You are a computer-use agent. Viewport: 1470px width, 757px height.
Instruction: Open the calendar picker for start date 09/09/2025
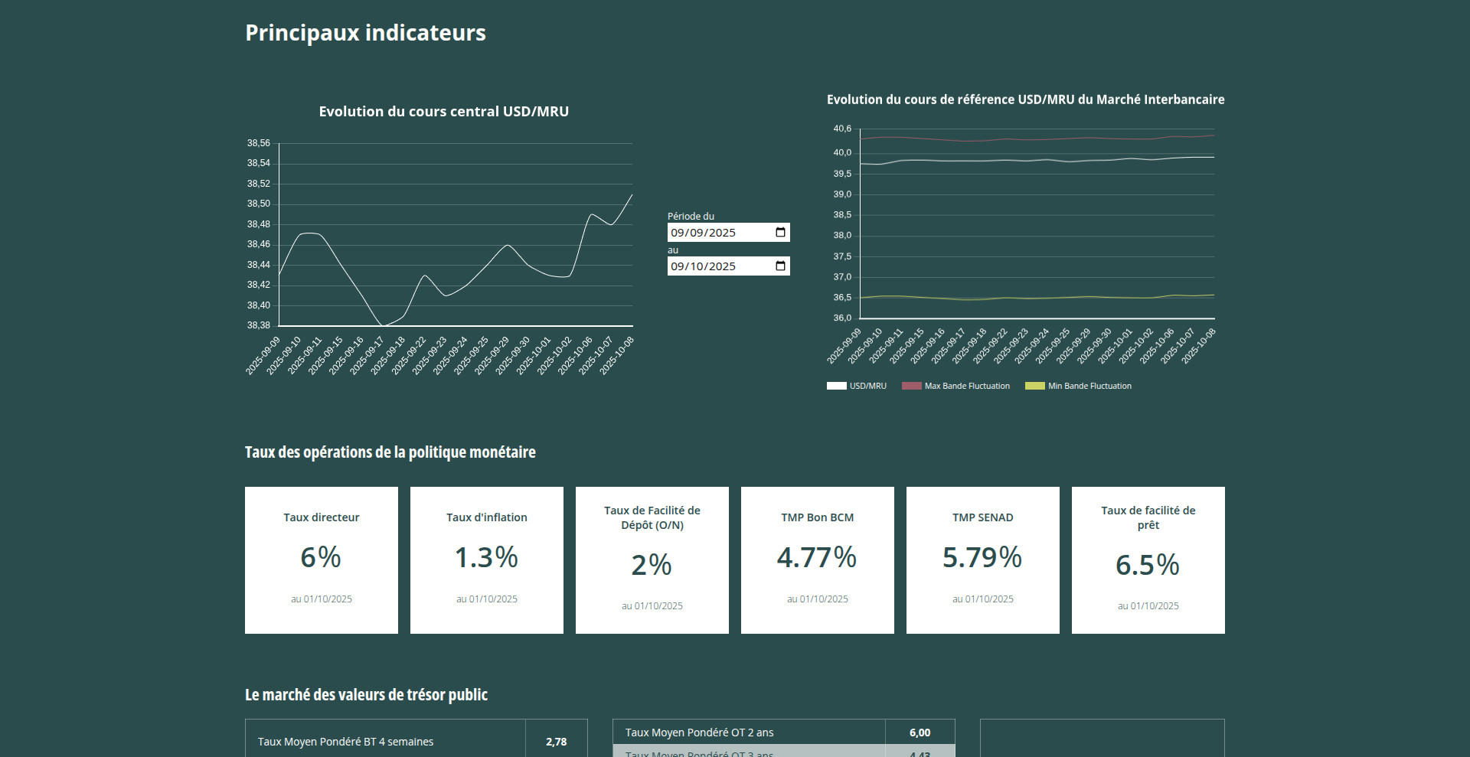click(x=780, y=233)
